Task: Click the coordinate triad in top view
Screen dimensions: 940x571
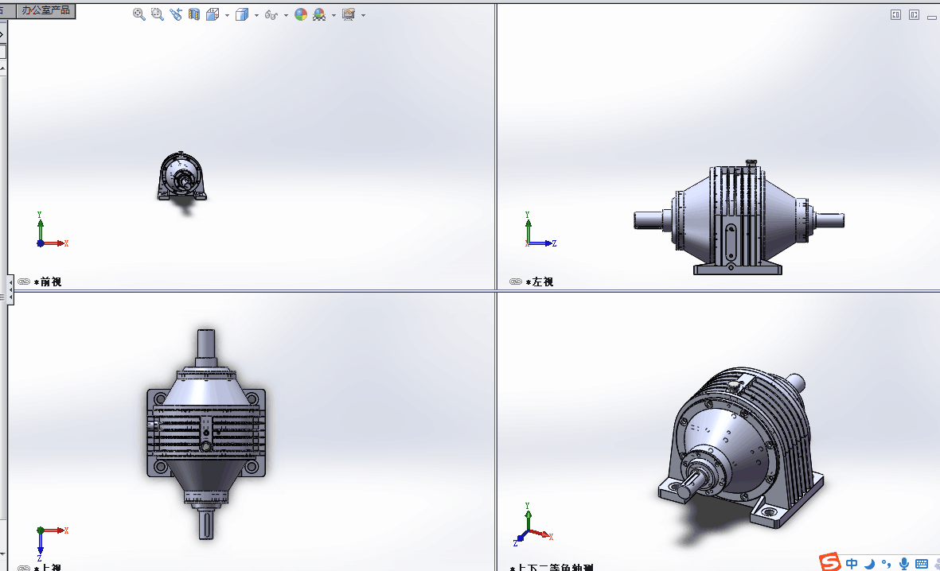Action: 53,543
